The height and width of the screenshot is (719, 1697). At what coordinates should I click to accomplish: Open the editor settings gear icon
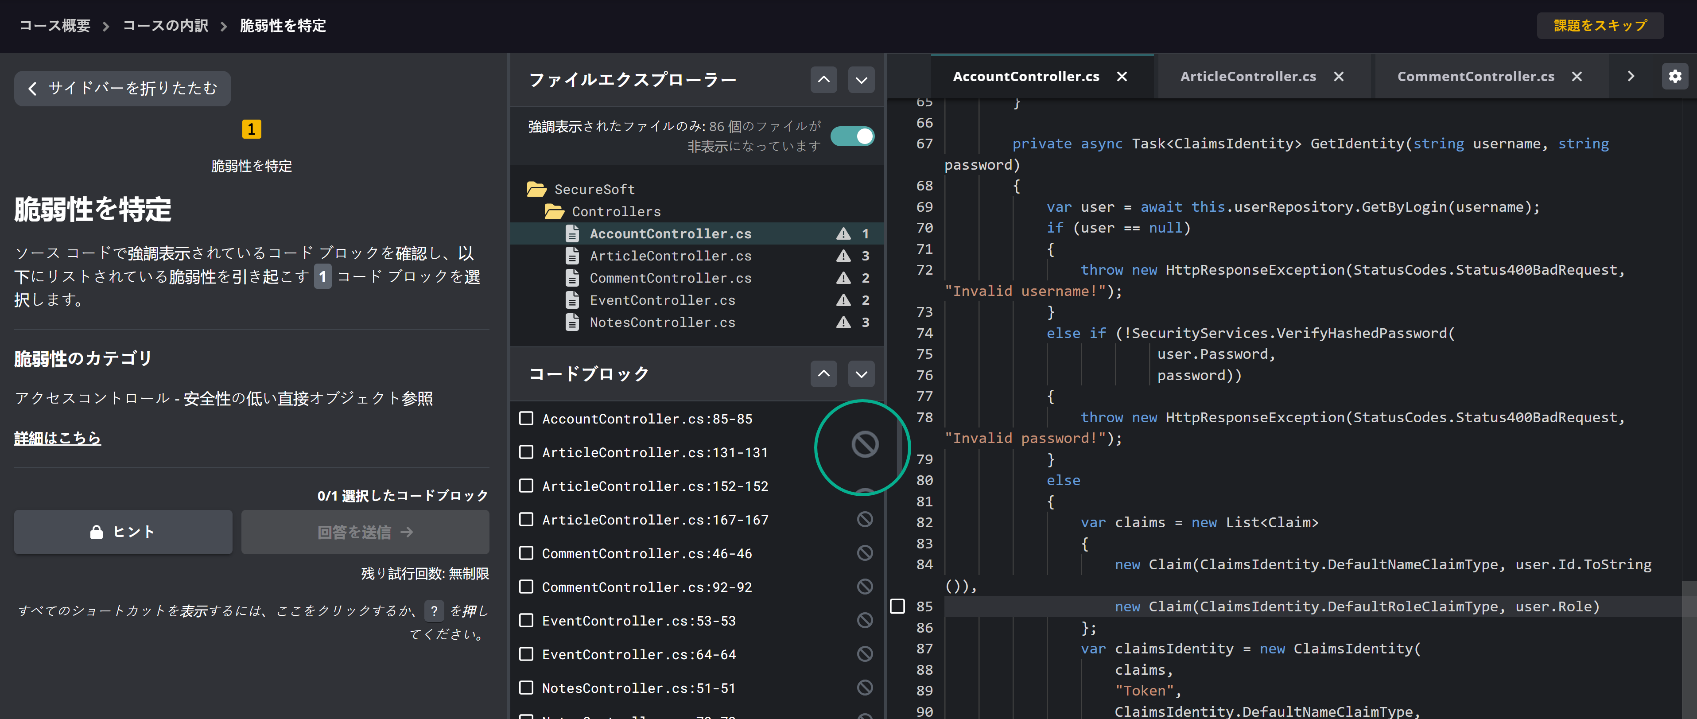(1674, 77)
